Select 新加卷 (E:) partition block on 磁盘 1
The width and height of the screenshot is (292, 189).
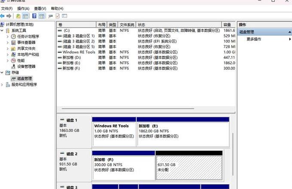(x=183, y=132)
